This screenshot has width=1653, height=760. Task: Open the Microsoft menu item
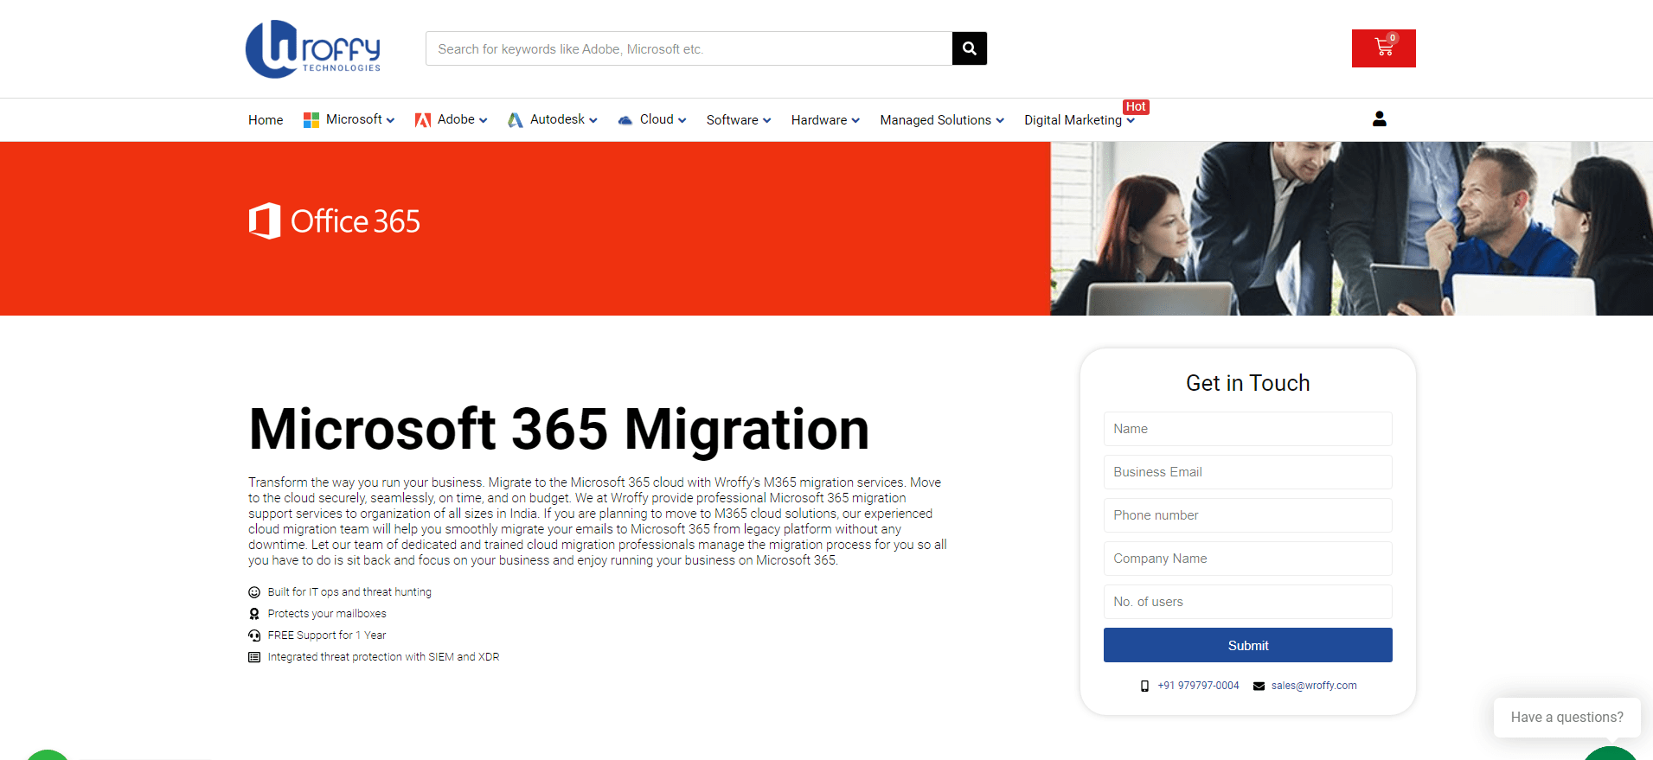pos(354,119)
